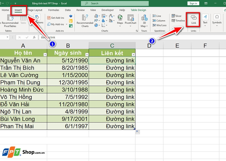Click the Search box in title bar
Viewport: 226px width, 161px height.
pos(115,3)
